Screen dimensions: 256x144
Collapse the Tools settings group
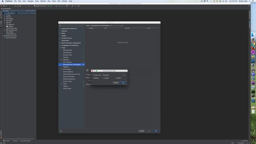point(60,48)
